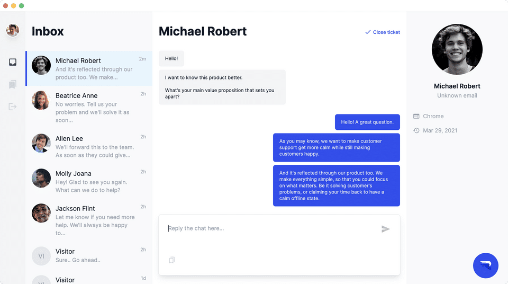
Task: Open Allen Lee conversation
Action: pos(89,146)
